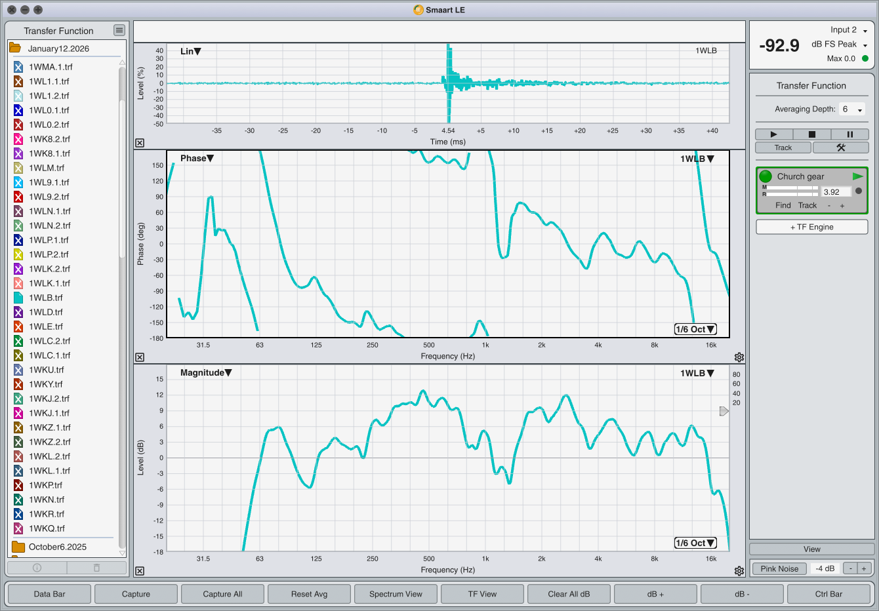879x611 pixels.
Task: Open phase plot 1WLB trace dropdown
Action: [x=697, y=159]
